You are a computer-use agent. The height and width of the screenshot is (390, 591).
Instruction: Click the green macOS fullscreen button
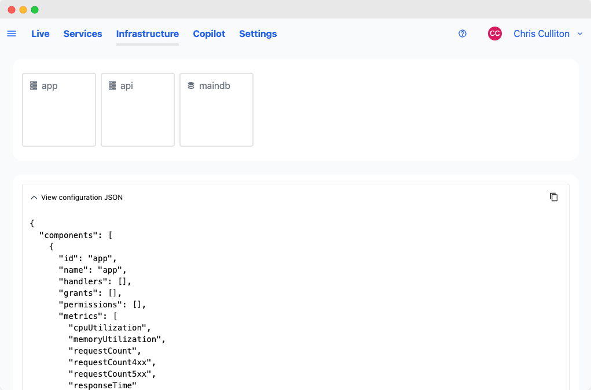pyautogui.click(x=35, y=10)
